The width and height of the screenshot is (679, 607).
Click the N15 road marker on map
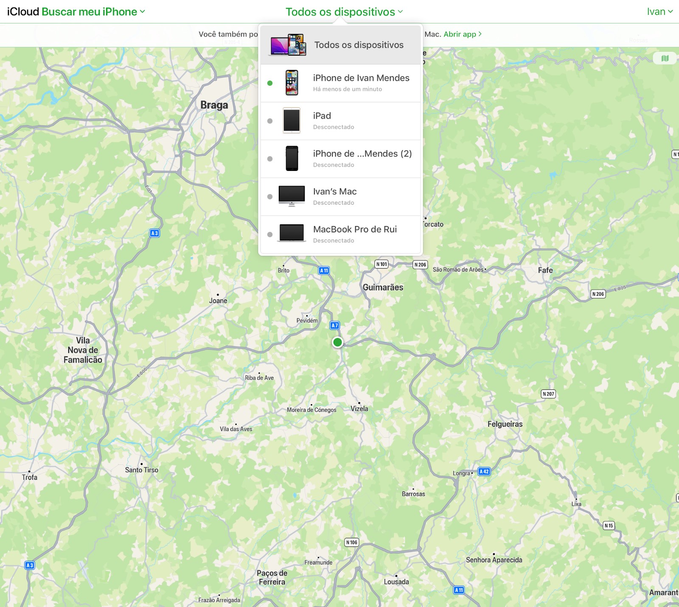(609, 526)
